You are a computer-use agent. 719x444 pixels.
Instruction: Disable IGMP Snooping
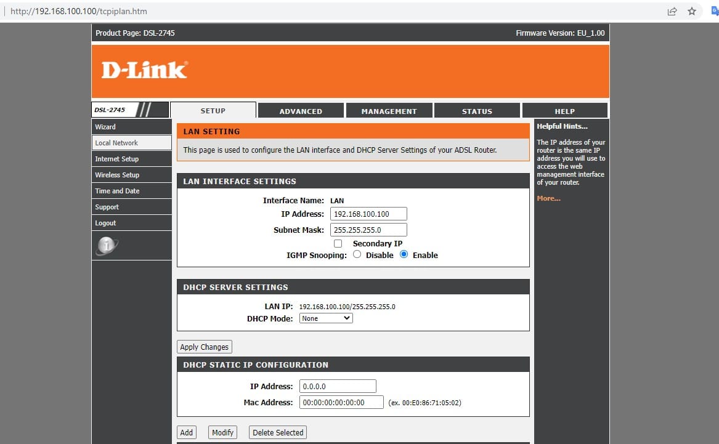tap(357, 254)
